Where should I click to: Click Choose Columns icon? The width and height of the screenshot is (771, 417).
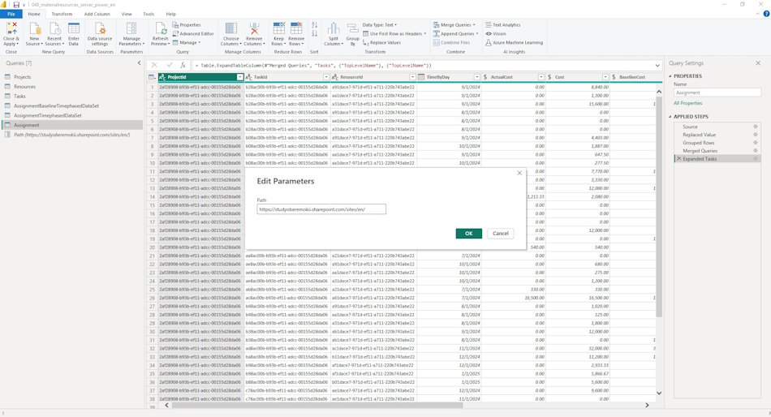(231, 28)
